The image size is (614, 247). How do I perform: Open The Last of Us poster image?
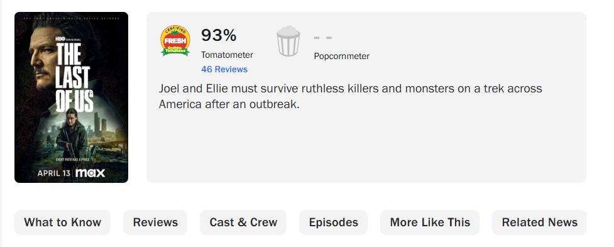click(x=71, y=97)
